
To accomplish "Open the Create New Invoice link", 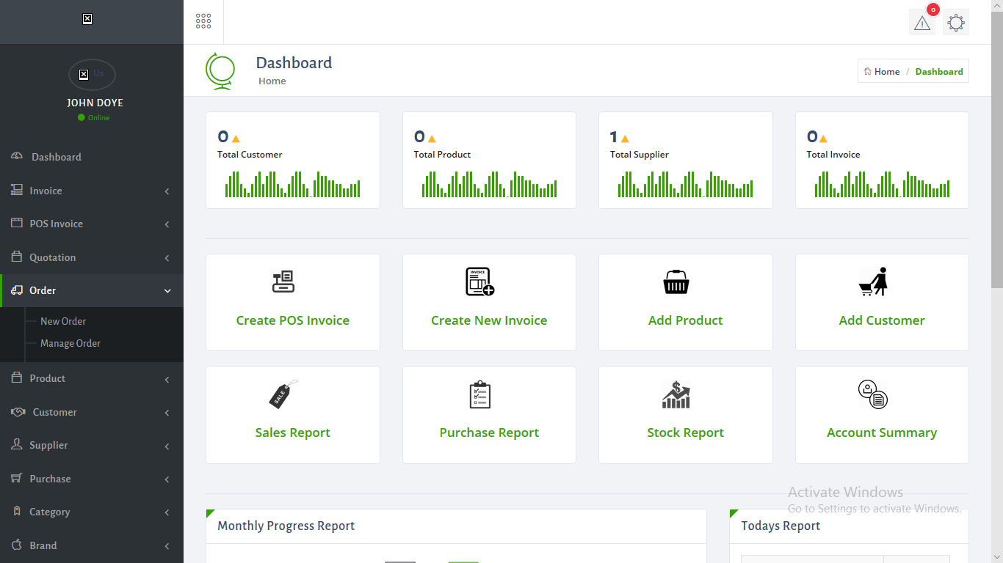I will (489, 320).
